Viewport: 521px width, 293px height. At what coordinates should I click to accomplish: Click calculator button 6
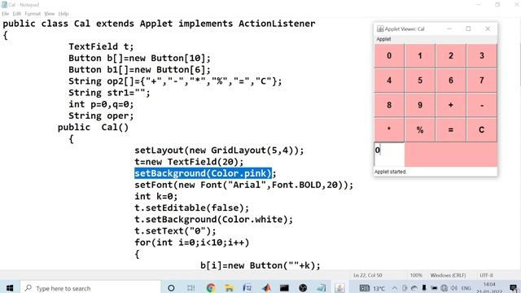point(451,81)
